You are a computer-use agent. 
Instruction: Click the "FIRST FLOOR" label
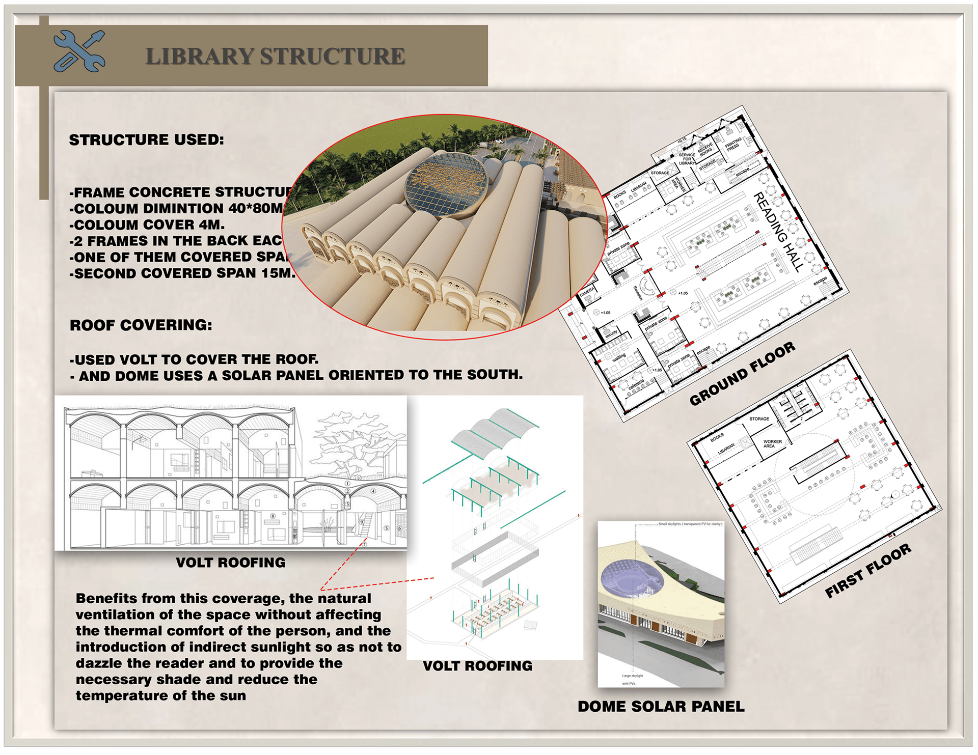[868, 571]
